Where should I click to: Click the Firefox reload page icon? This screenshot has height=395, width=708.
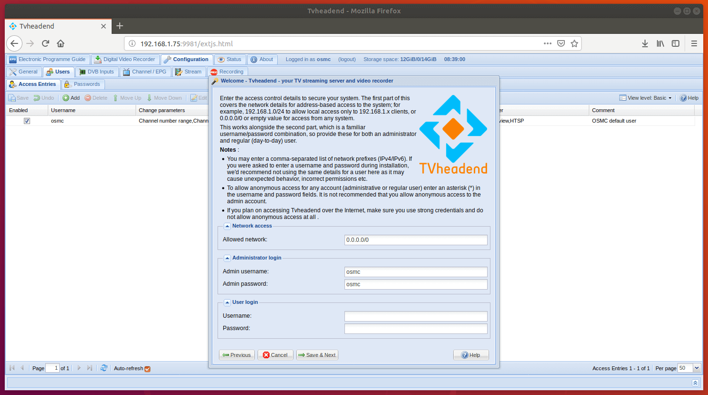click(45, 43)
